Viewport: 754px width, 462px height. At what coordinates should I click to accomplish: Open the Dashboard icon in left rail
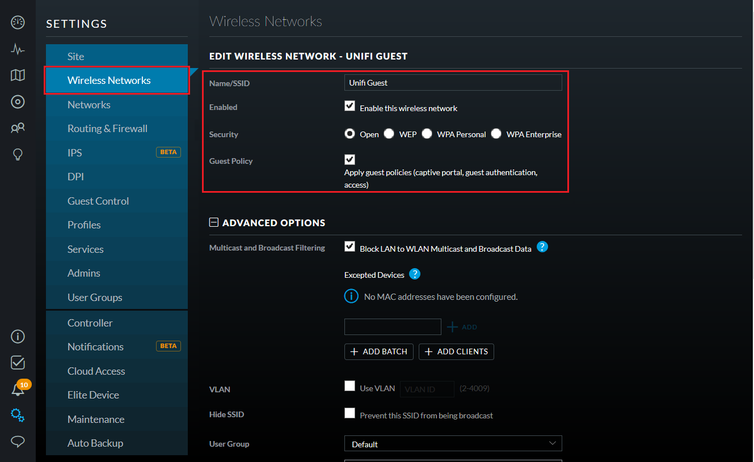18,23
